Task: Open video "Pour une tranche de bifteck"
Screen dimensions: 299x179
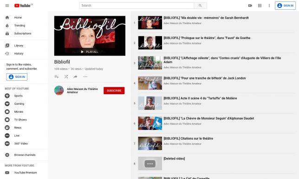Action: pyautogui.click(x=205, y=78)
